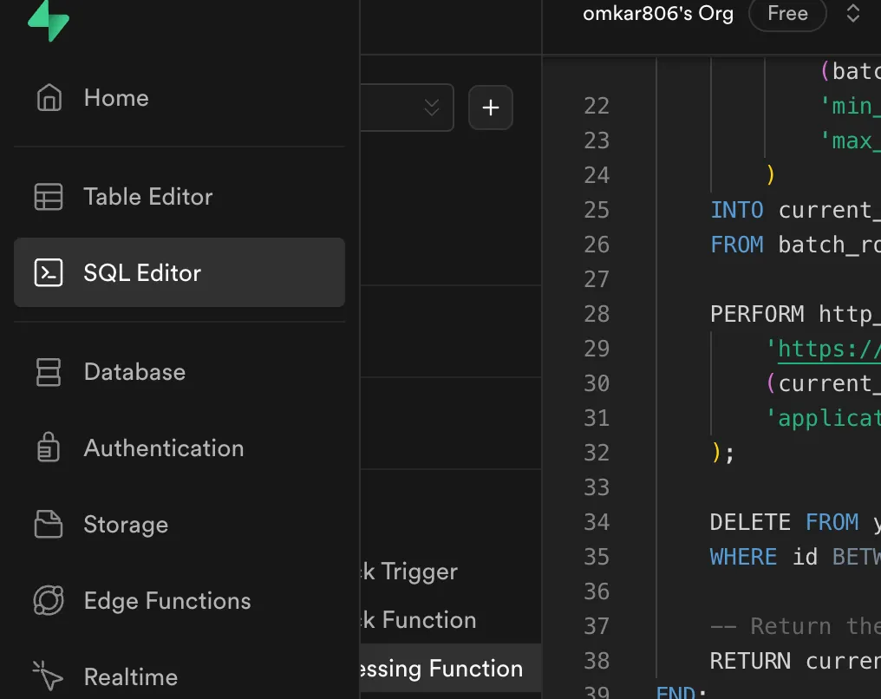The image size is (881, 699).
Task: Select the Storage folder icon
Action: pos(49,524)
